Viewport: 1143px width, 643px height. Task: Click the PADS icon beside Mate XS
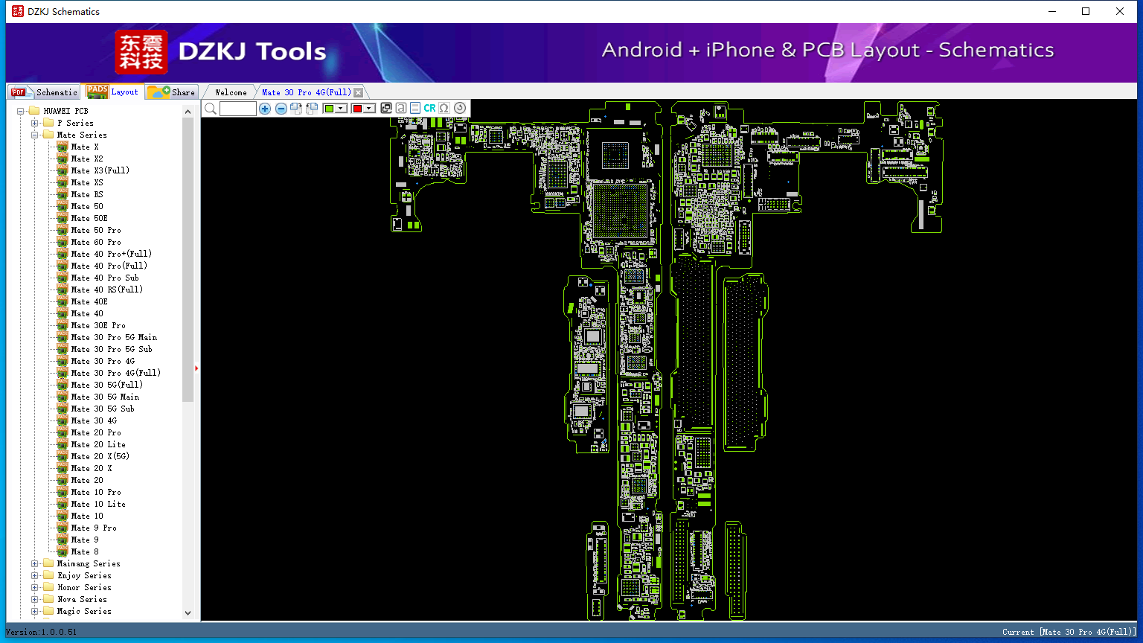click(63, 182)
